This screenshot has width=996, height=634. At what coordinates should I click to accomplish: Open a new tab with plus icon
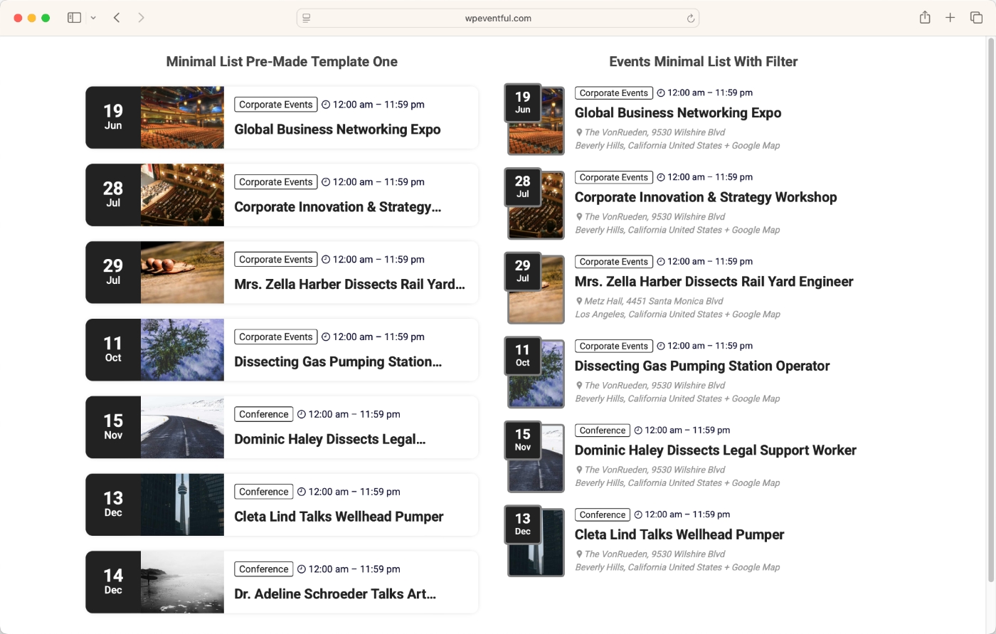[x=950, y=18]
